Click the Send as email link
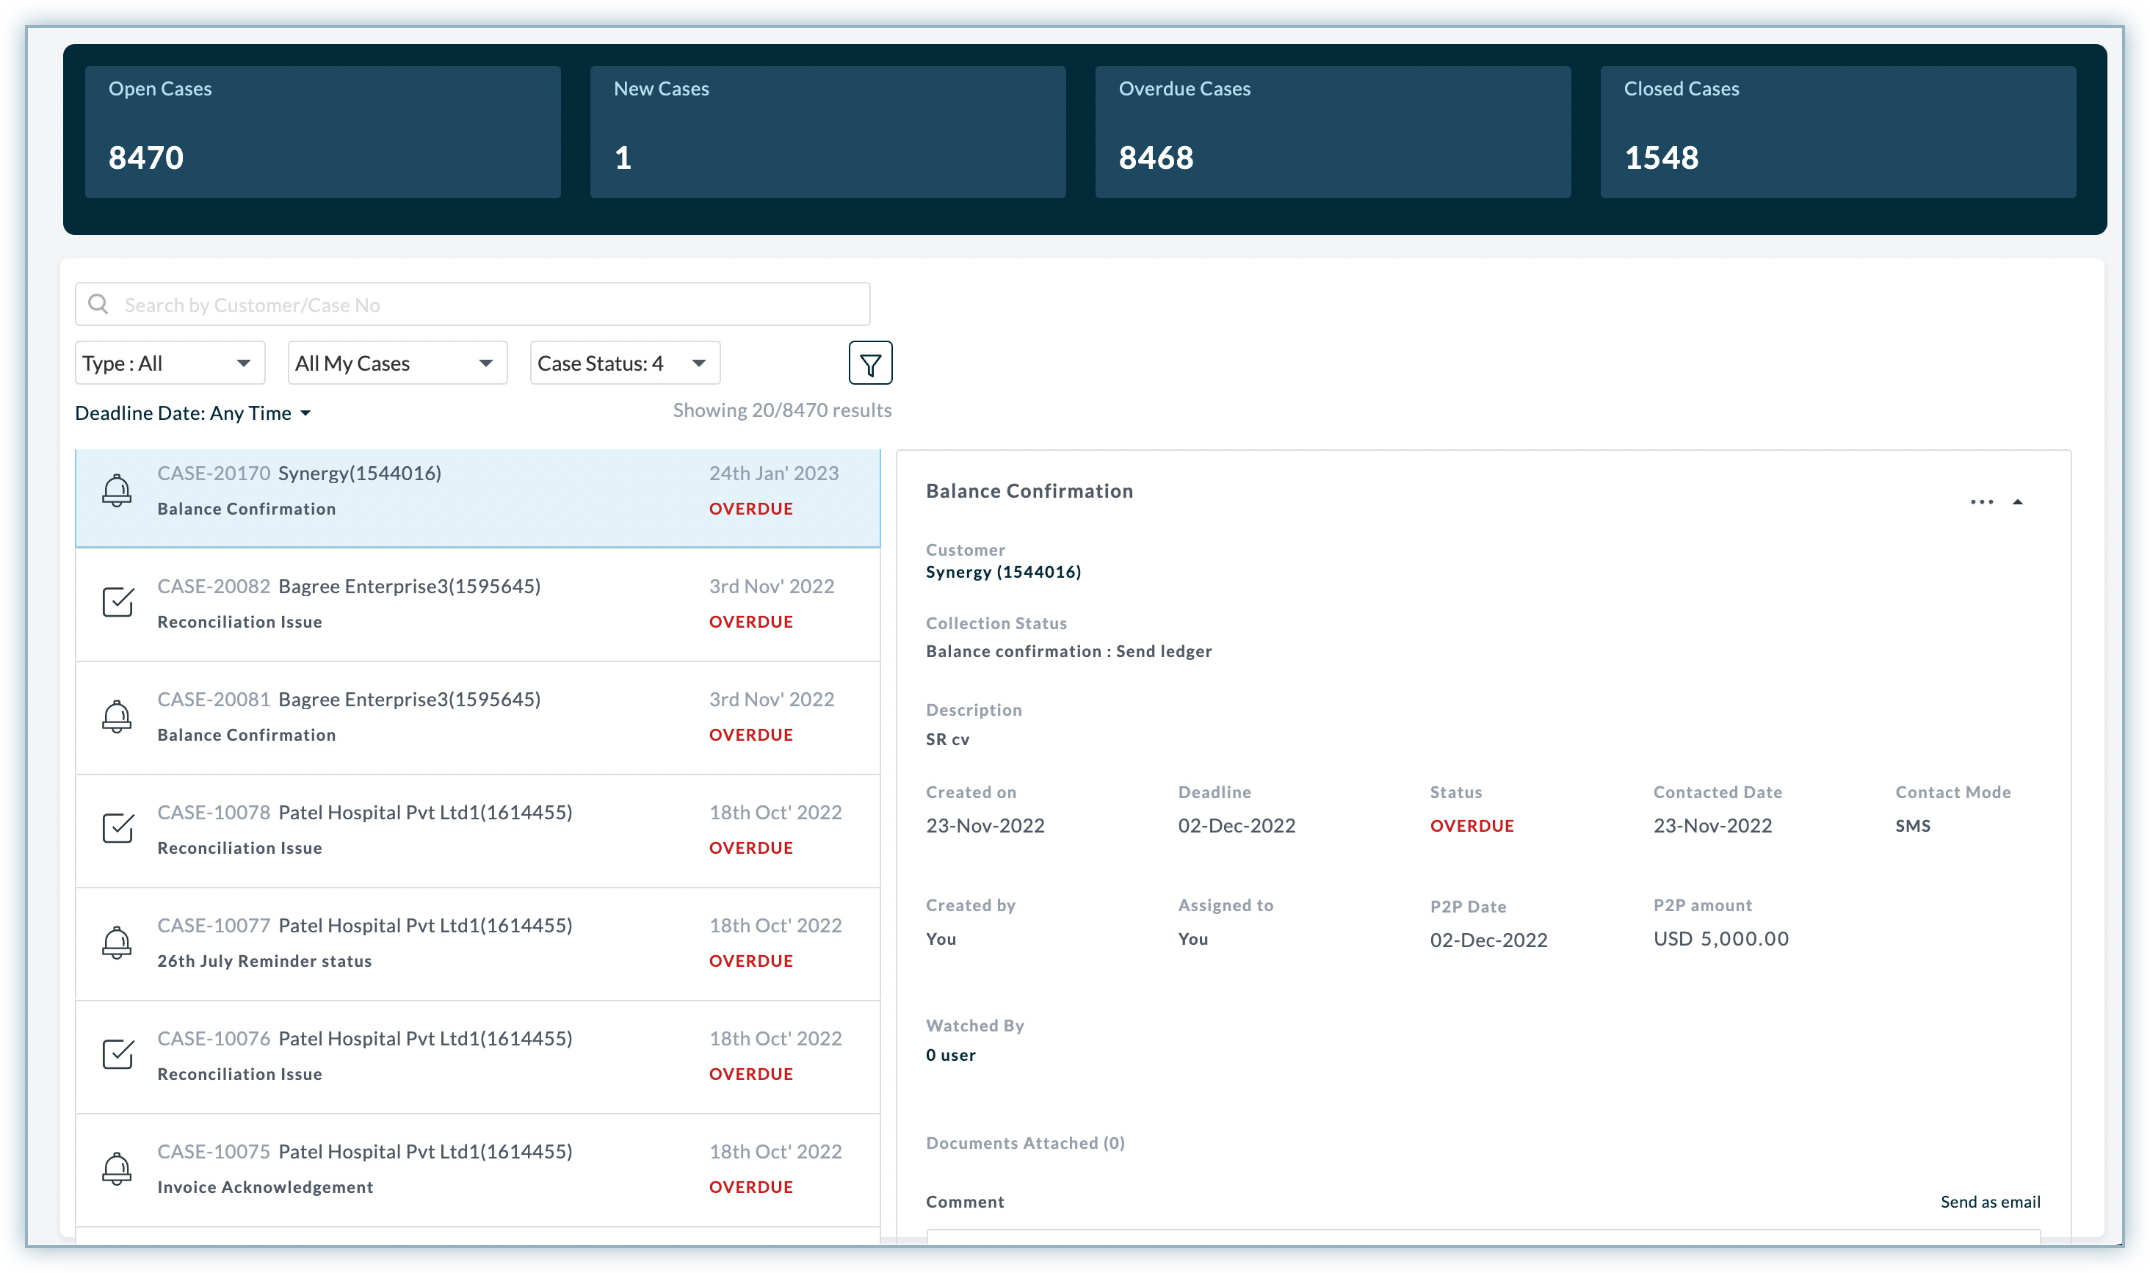 pyautogui.click(x=1990, y=1202)
